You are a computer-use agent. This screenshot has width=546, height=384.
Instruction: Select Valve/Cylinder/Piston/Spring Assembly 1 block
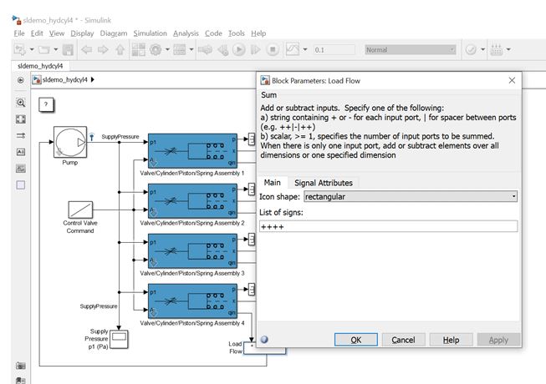point(192,151)
